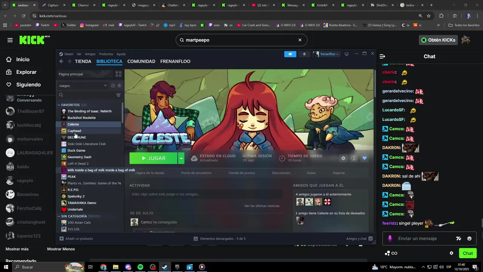Viewport: 483px width, 272px height.
Task: Click Mostrar más in sidebar
Action: tap(17, 249)
